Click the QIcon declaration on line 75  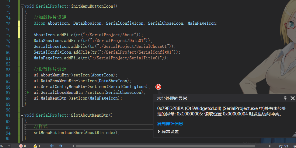[126, 23]
